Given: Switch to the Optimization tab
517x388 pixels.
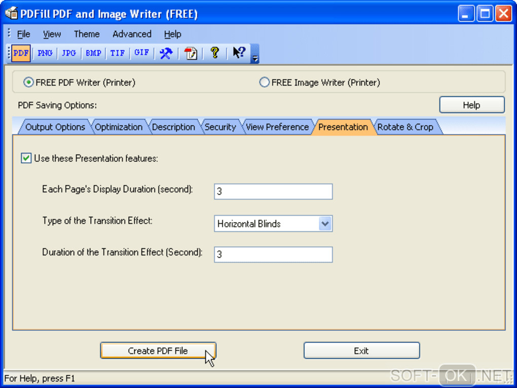Looking at the screenshot, I should tap(119, 127).
